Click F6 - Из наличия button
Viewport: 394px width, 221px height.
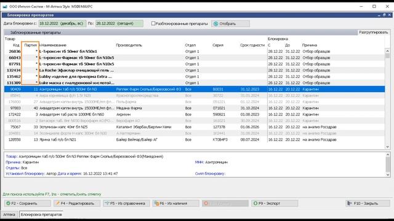(175, 203)
